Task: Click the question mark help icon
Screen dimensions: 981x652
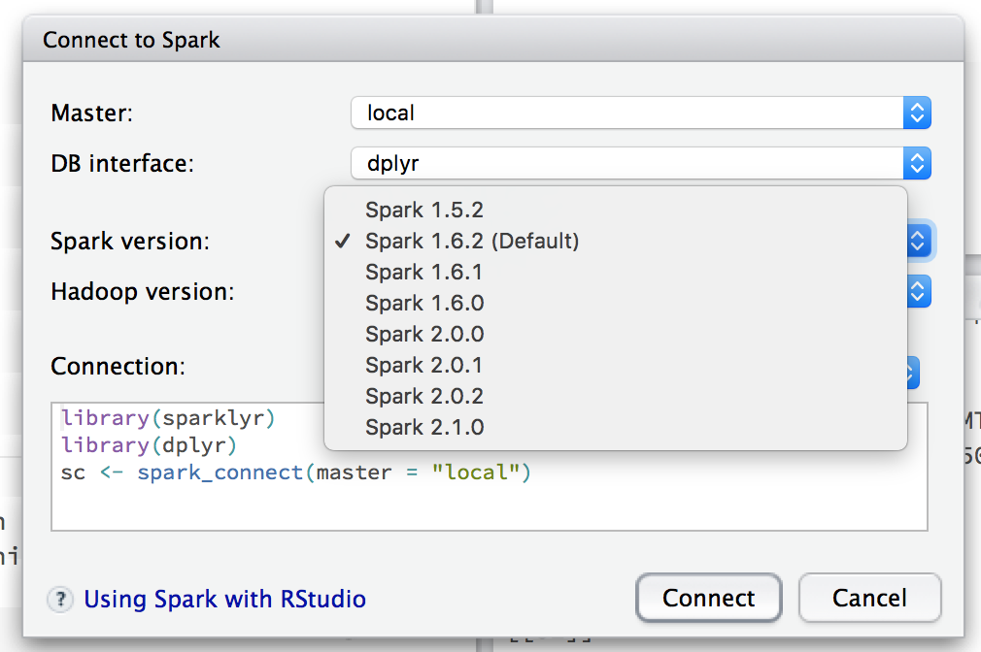Action: (60, 601)
